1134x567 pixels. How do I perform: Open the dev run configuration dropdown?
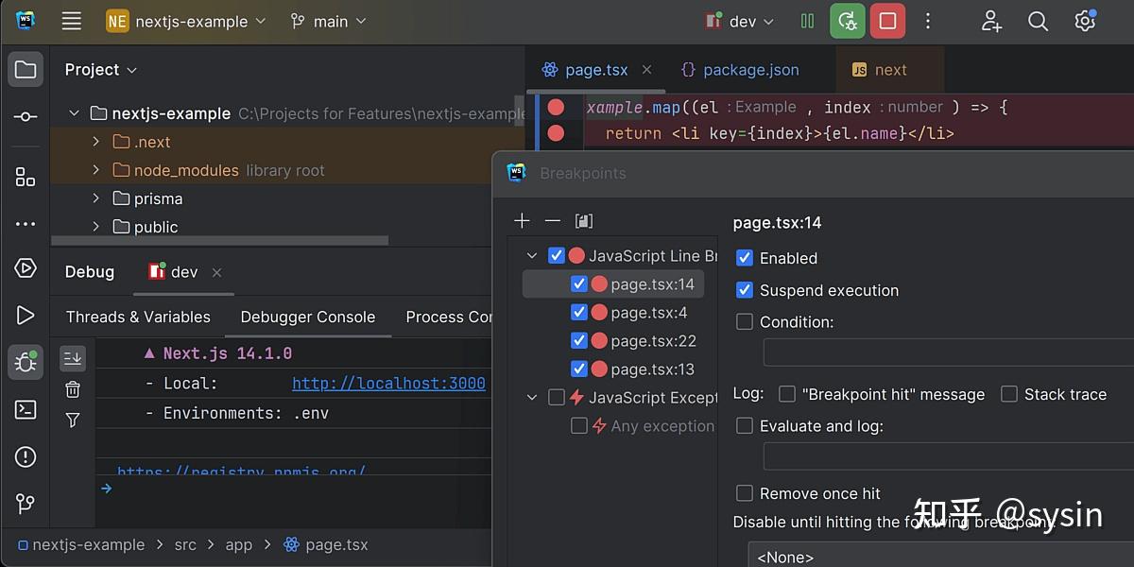click(740, 21)
